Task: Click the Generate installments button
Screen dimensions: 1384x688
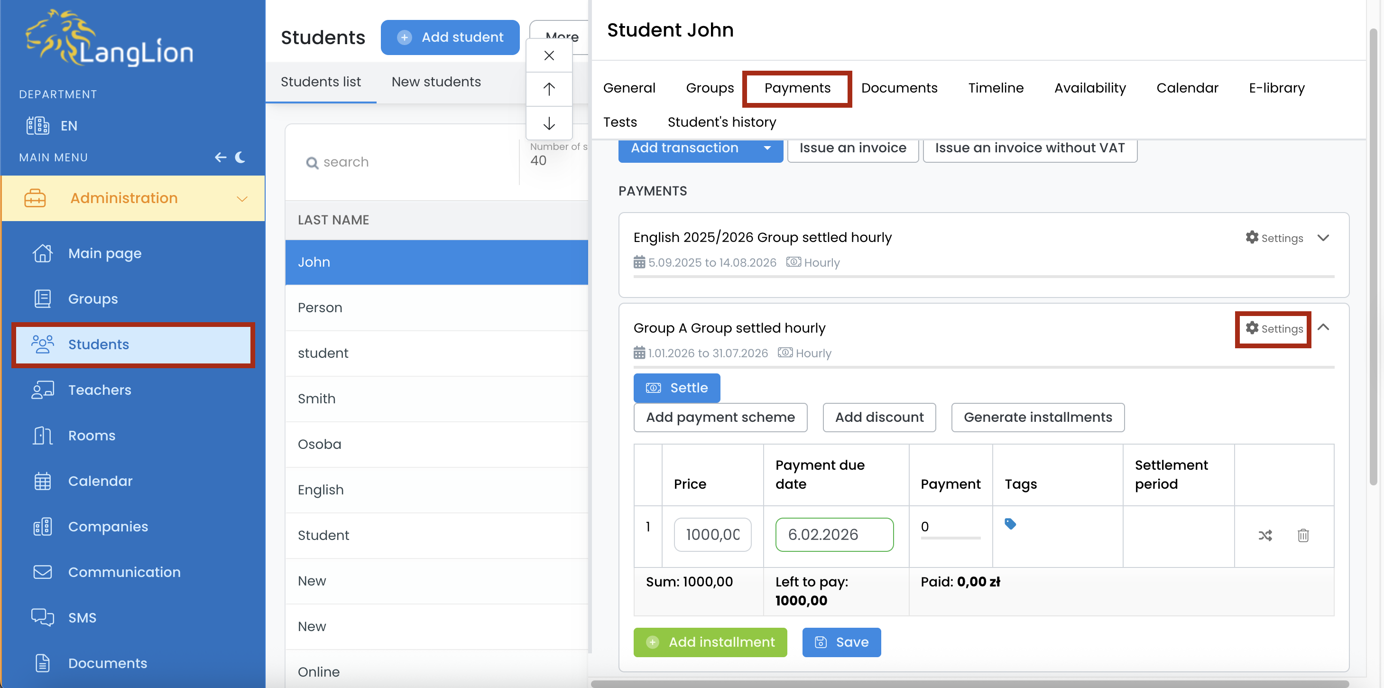Action: coord(1037,417)
